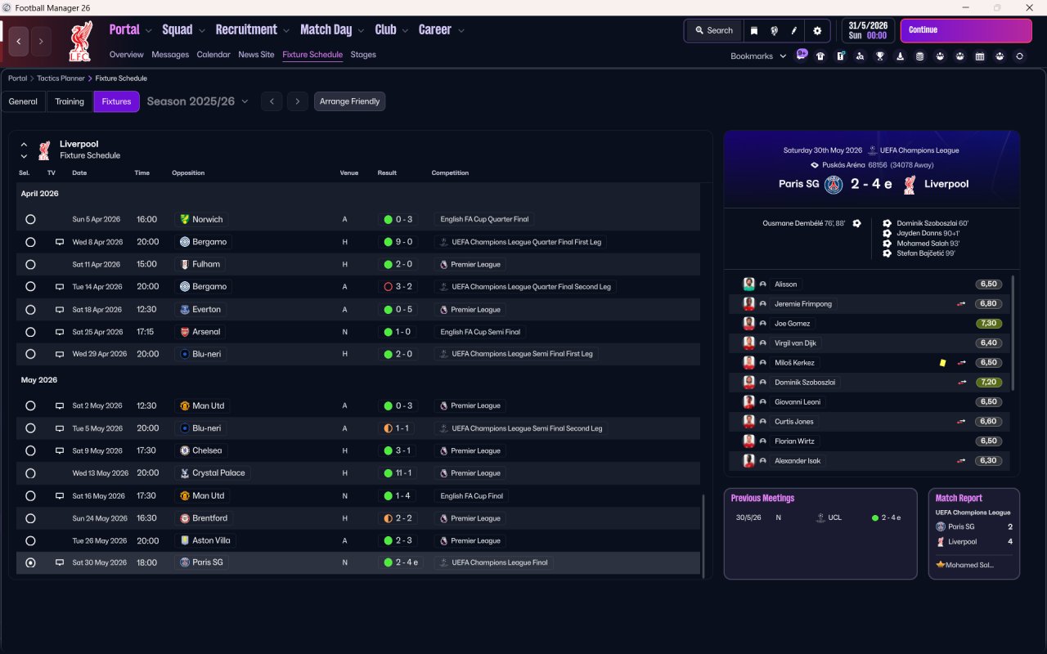
Task: Open the Overview sub-menu item
Action: [x=127, y=55]
